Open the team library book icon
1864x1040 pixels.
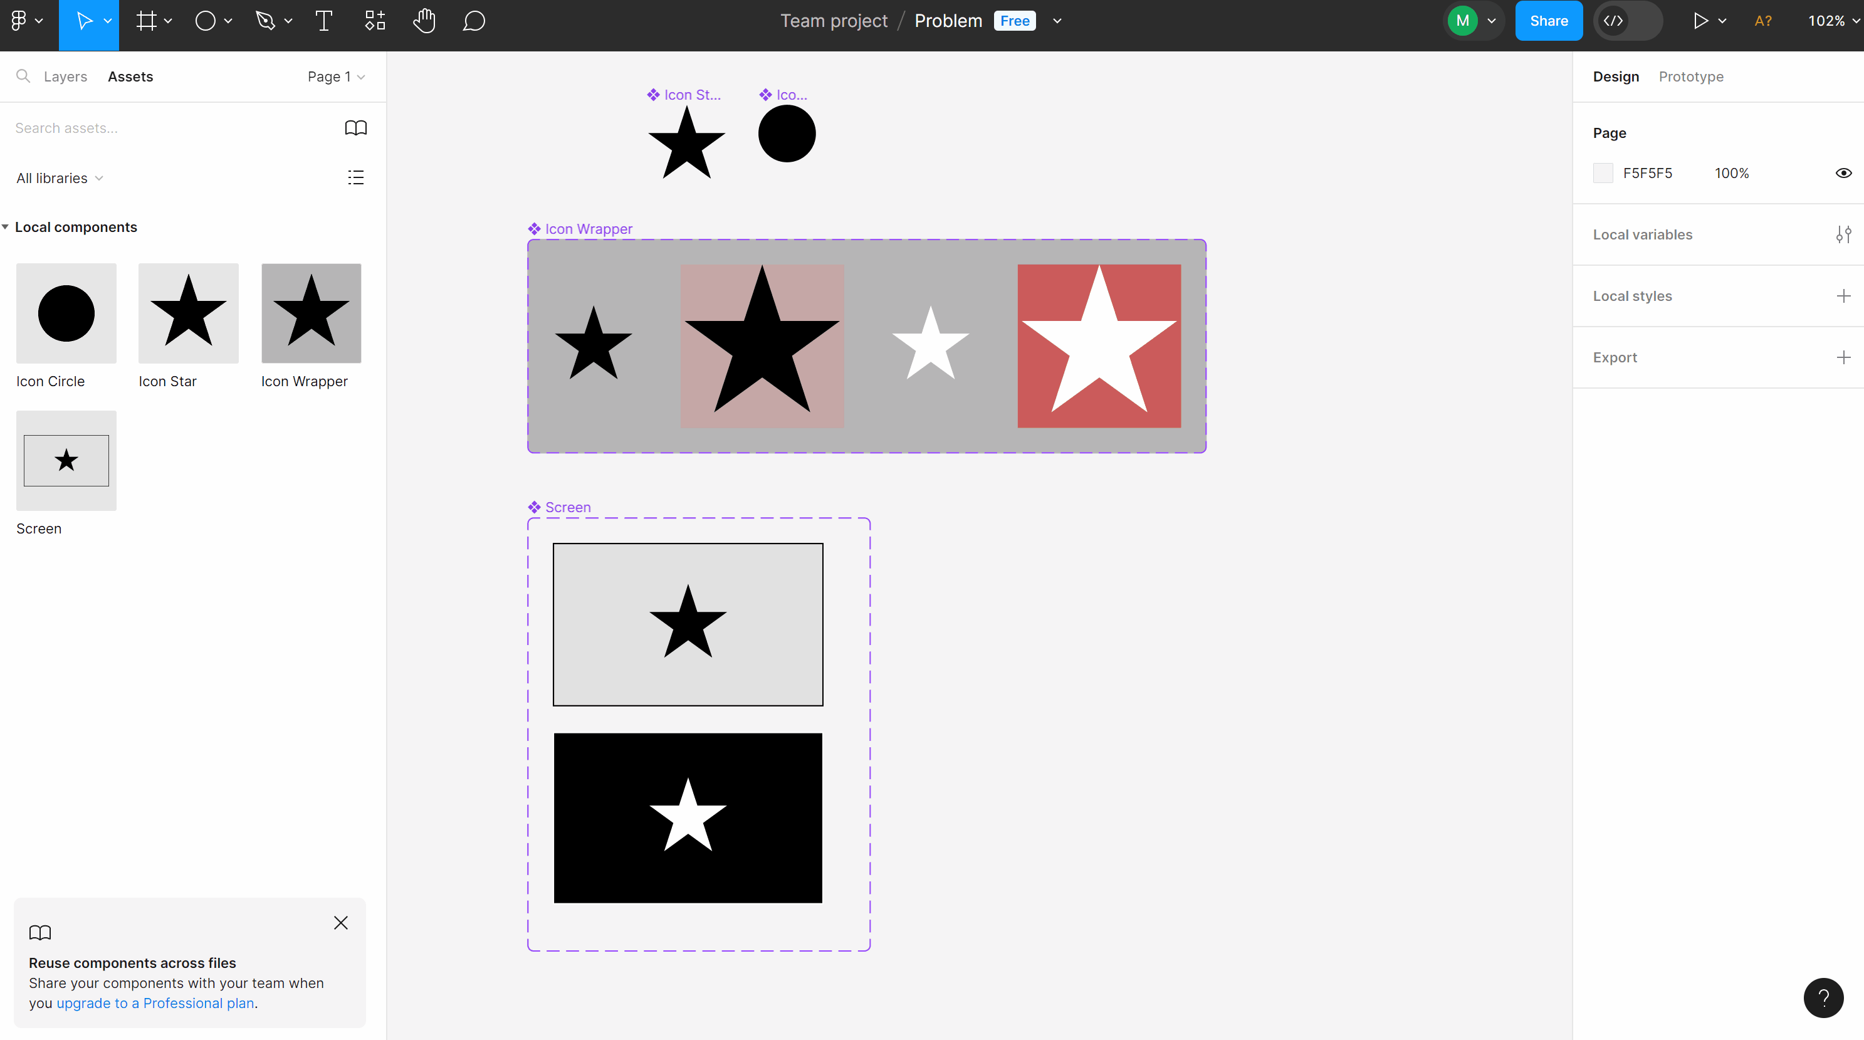tap(356, 128)
